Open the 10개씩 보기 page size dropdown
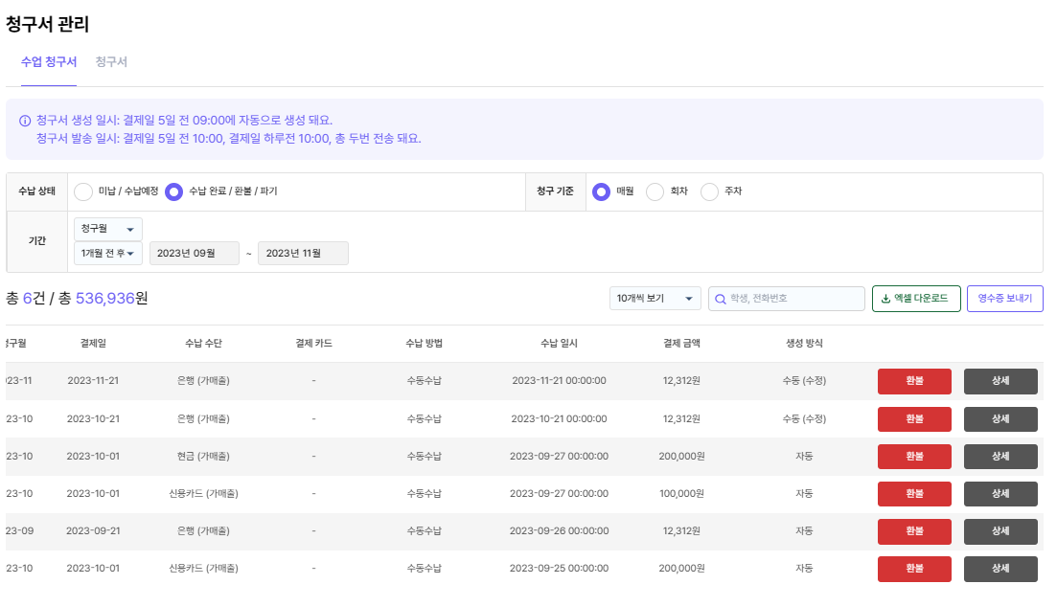The width and height of the screenshot is (1057, 607). (x=655, y=299)
